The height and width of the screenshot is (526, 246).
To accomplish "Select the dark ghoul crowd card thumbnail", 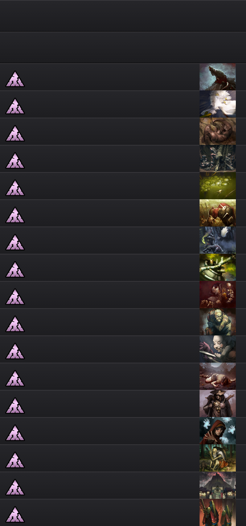I will 218,159.
